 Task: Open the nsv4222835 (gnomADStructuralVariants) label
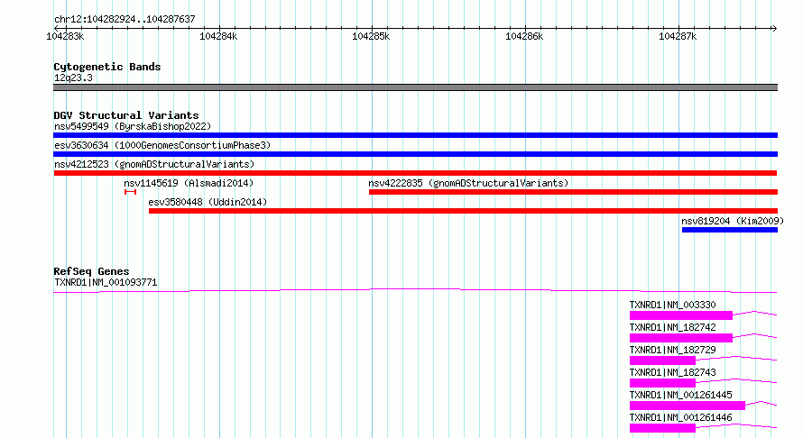click(x=468, y=183)
